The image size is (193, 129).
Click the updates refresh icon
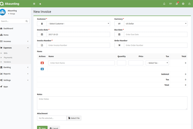coord(177,4)
